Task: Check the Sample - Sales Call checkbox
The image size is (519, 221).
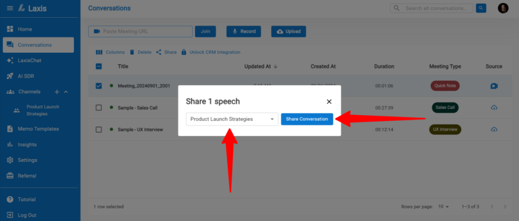Action: (x=99, y=107)
